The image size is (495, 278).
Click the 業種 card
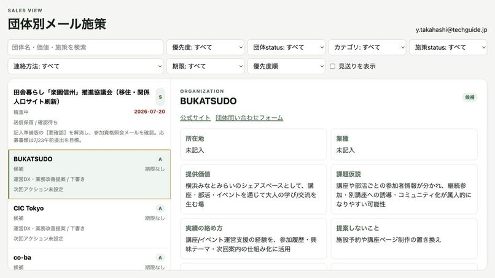(x=404, y=144)
